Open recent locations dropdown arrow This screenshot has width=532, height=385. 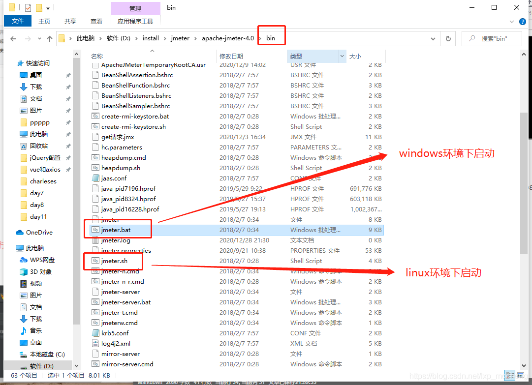(x=40, y=39)
